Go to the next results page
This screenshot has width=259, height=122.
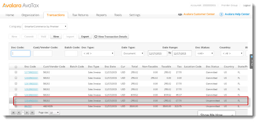(27, 113)
